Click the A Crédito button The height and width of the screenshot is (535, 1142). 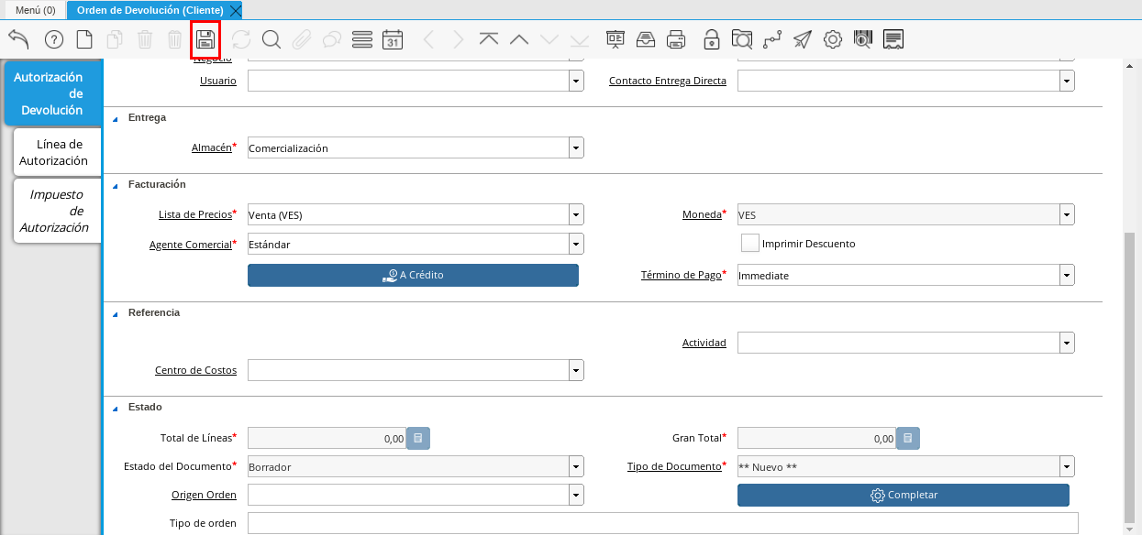tap(413, 275)
